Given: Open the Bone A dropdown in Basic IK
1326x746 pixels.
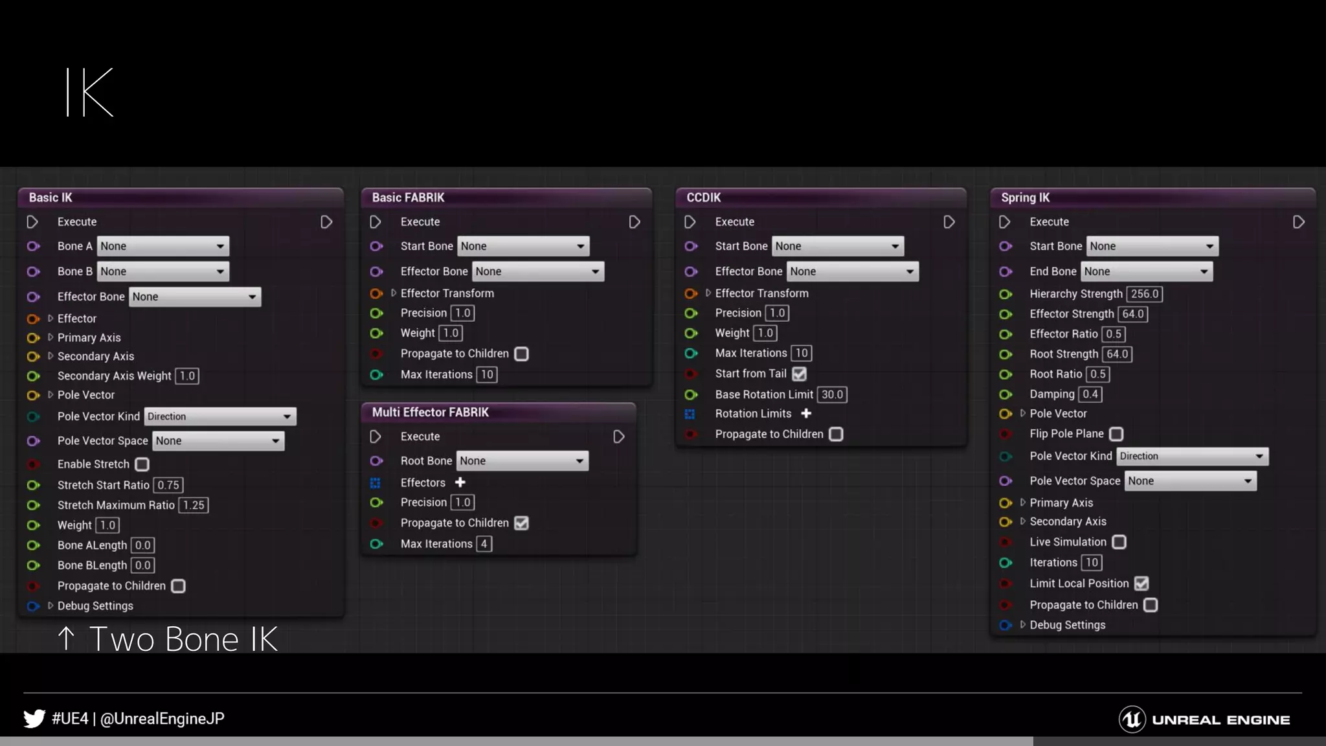Looking at the screenshot, I should point(163,246).
